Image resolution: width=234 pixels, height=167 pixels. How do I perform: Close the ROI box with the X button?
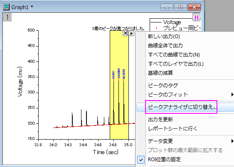click(x=126, y=33)
